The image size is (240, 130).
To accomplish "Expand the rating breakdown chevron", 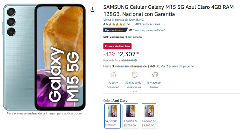I will (x=129, y=24).
